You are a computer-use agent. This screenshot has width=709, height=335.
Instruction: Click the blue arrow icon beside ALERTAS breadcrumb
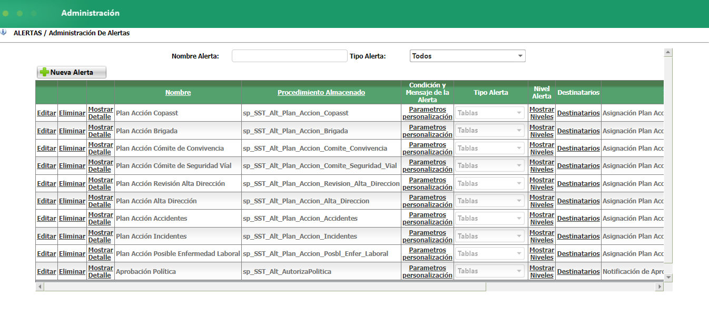click(4, 32)
